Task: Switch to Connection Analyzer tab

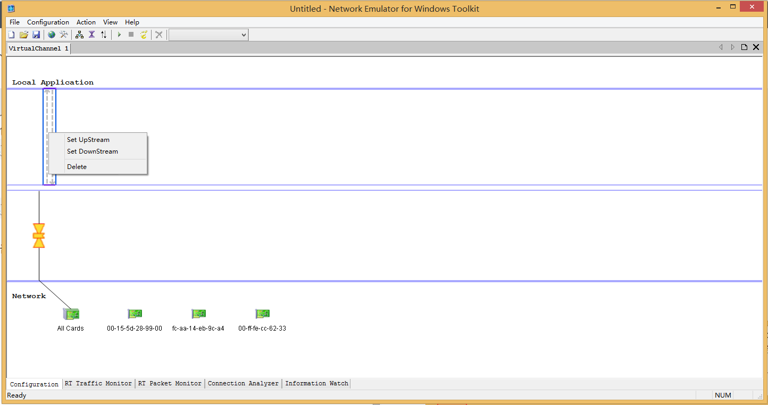Action: click(243, 383)
